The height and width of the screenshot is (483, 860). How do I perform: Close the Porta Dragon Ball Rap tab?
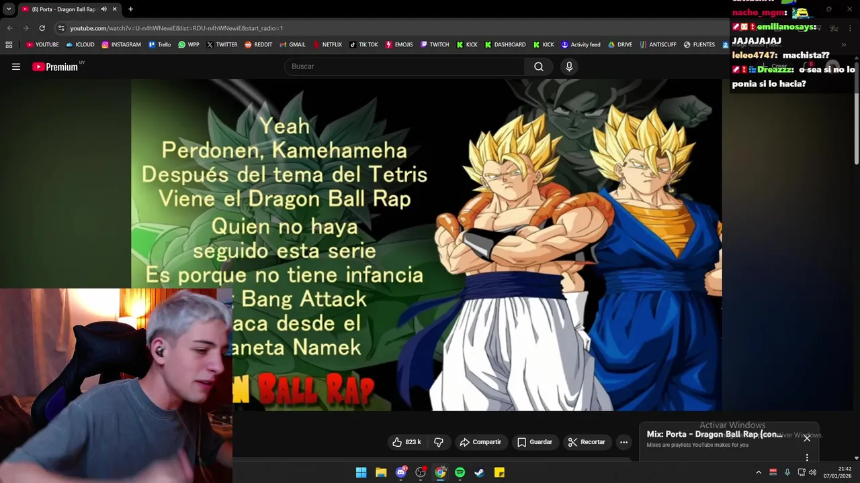(115, 9)
